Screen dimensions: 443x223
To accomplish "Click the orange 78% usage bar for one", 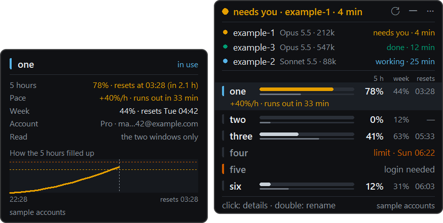I will click(297, 90).
